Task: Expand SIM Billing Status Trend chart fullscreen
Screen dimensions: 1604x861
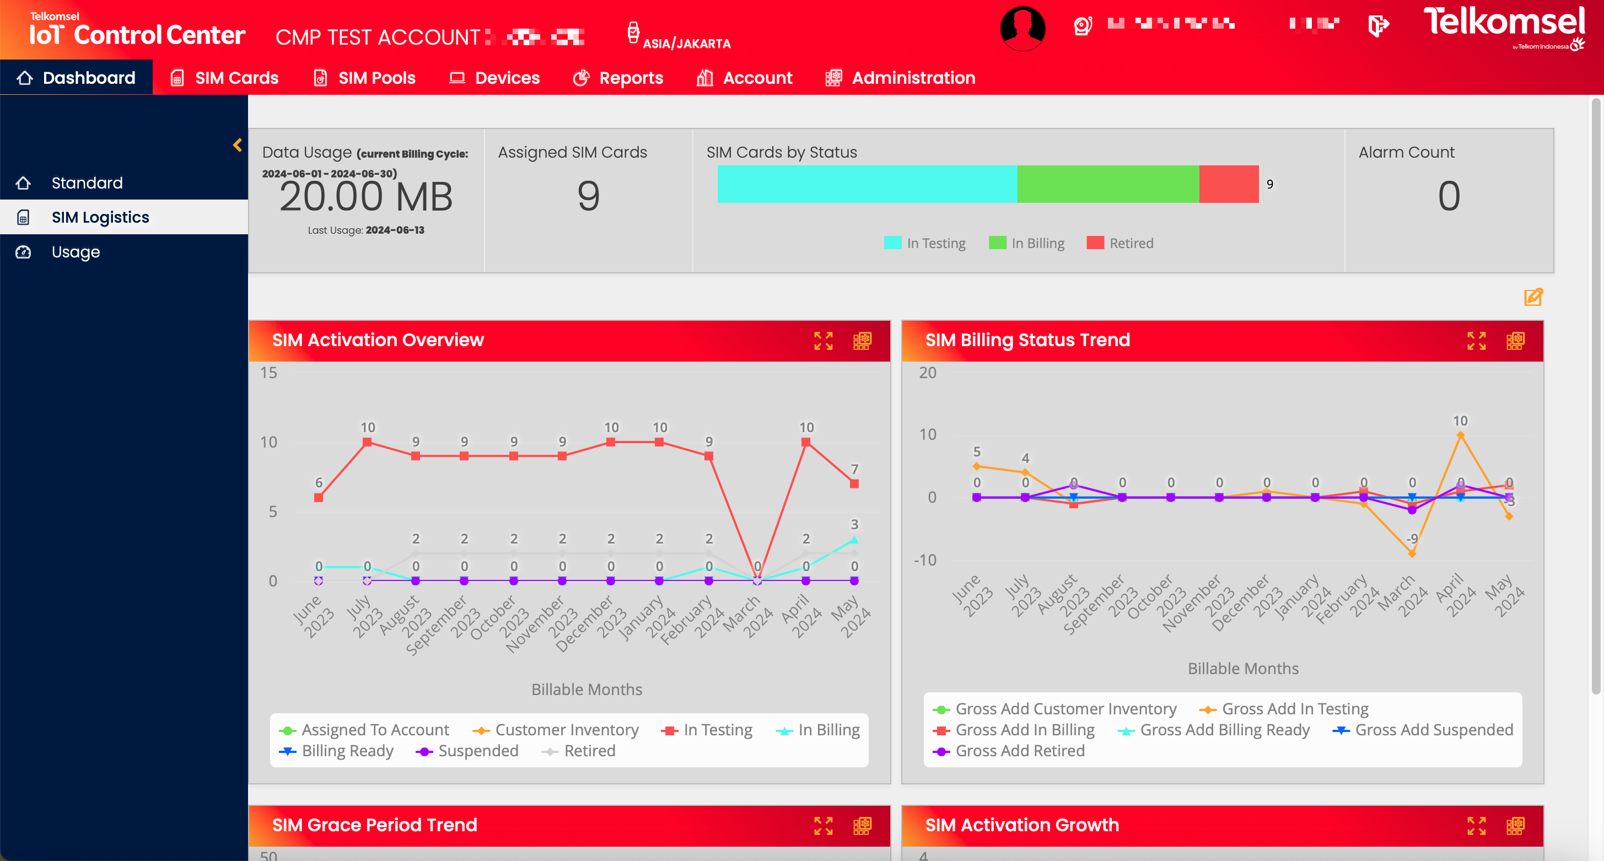Action: click(x=1476, y=341)
